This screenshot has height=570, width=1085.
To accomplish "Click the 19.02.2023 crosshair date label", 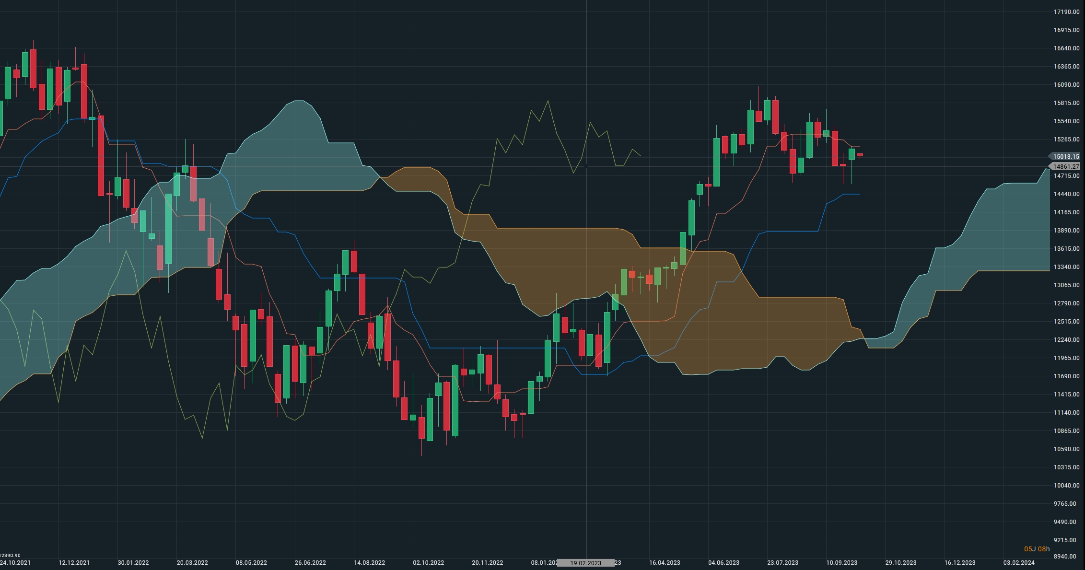I will coord(585,563).
